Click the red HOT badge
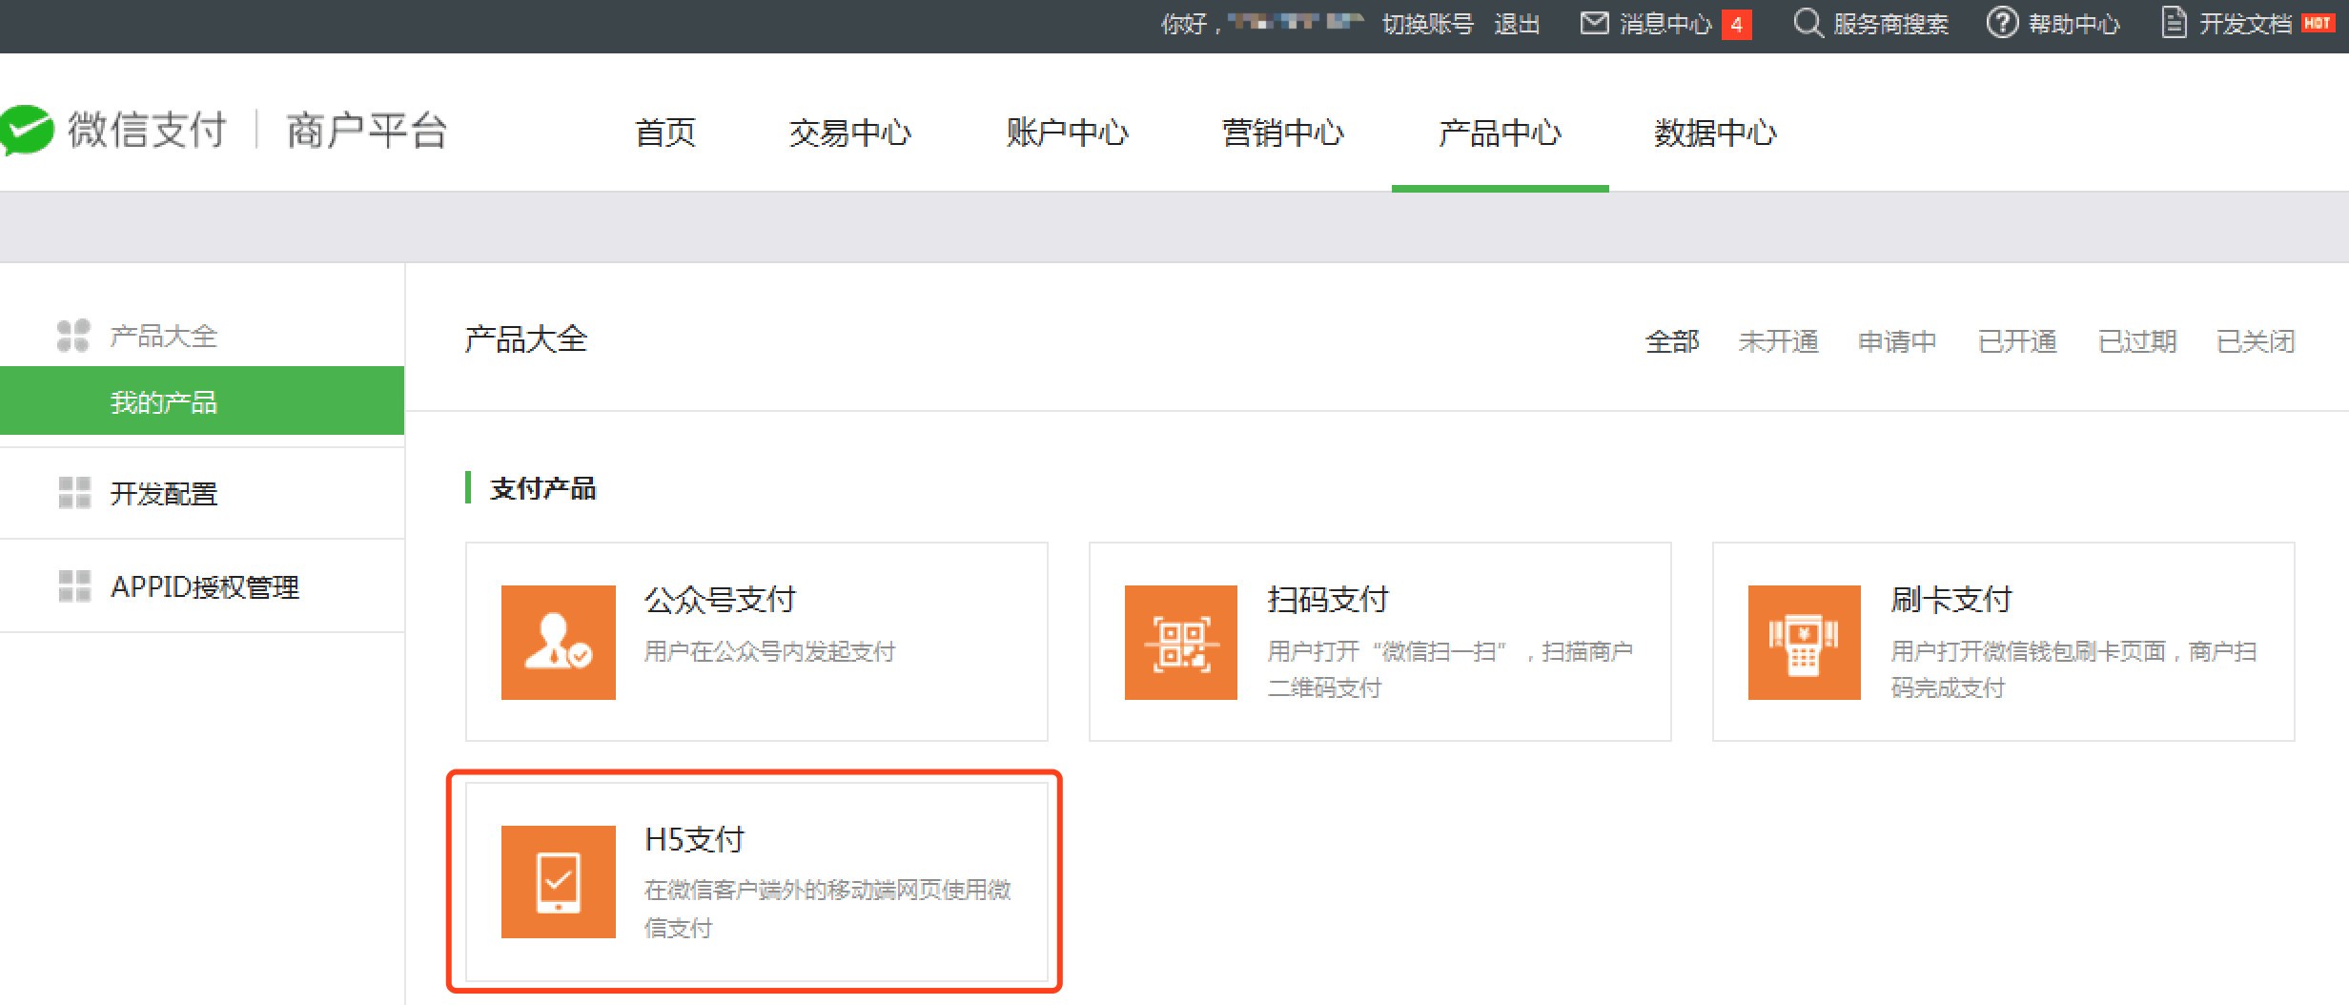 coord(2317,23)
